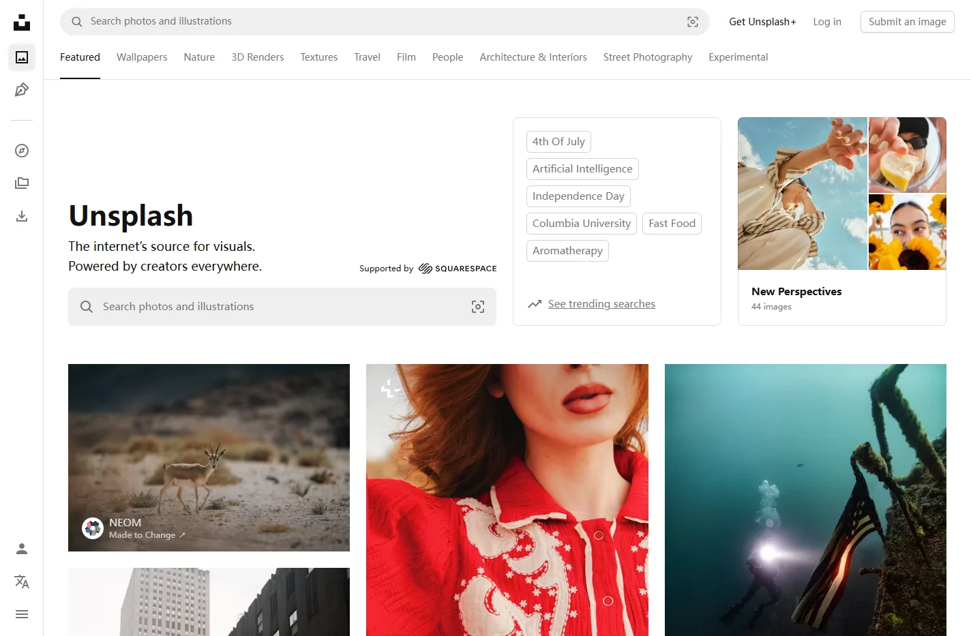The height and width of the screenshot is (636, 971).
Task: Select the Aromatherapy tag
Action: (x=567, y=251)
